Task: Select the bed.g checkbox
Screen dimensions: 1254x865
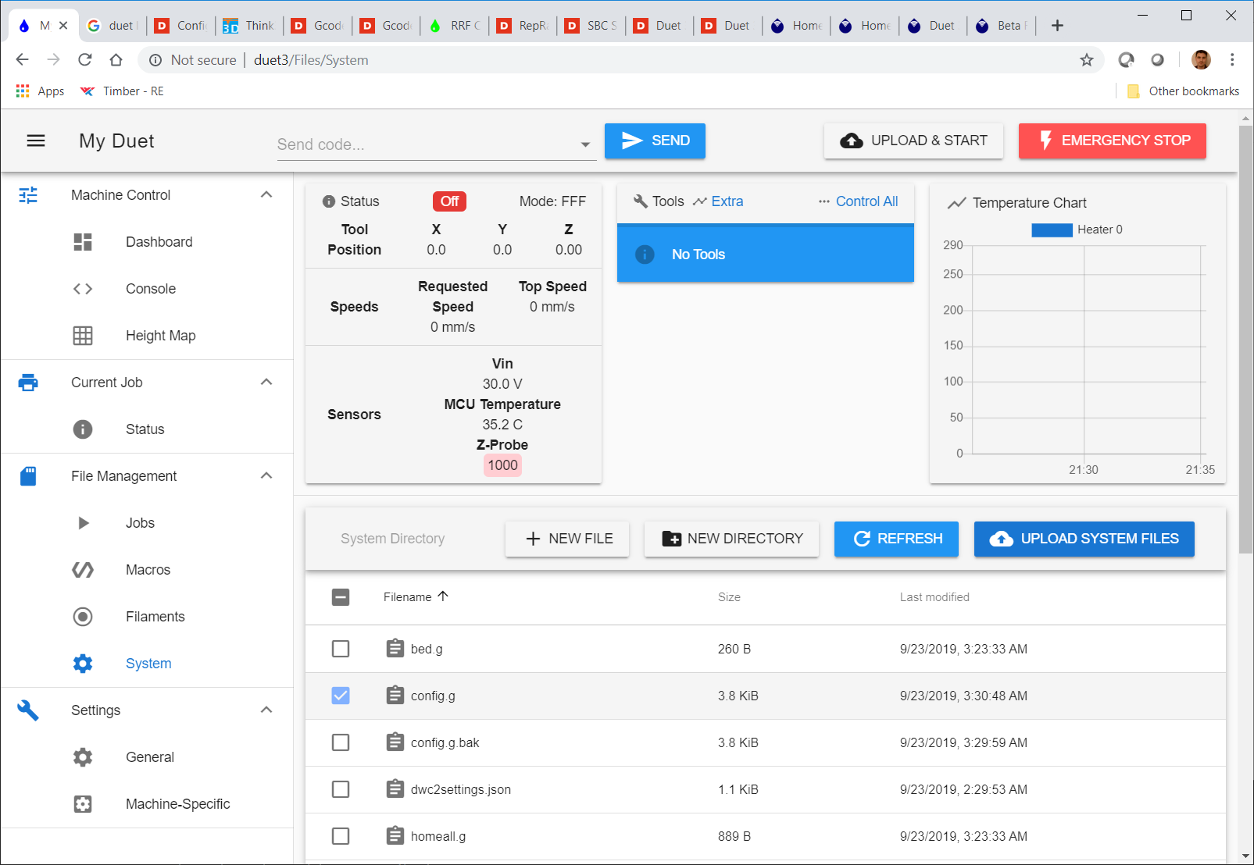Action: tap(341, 649)
